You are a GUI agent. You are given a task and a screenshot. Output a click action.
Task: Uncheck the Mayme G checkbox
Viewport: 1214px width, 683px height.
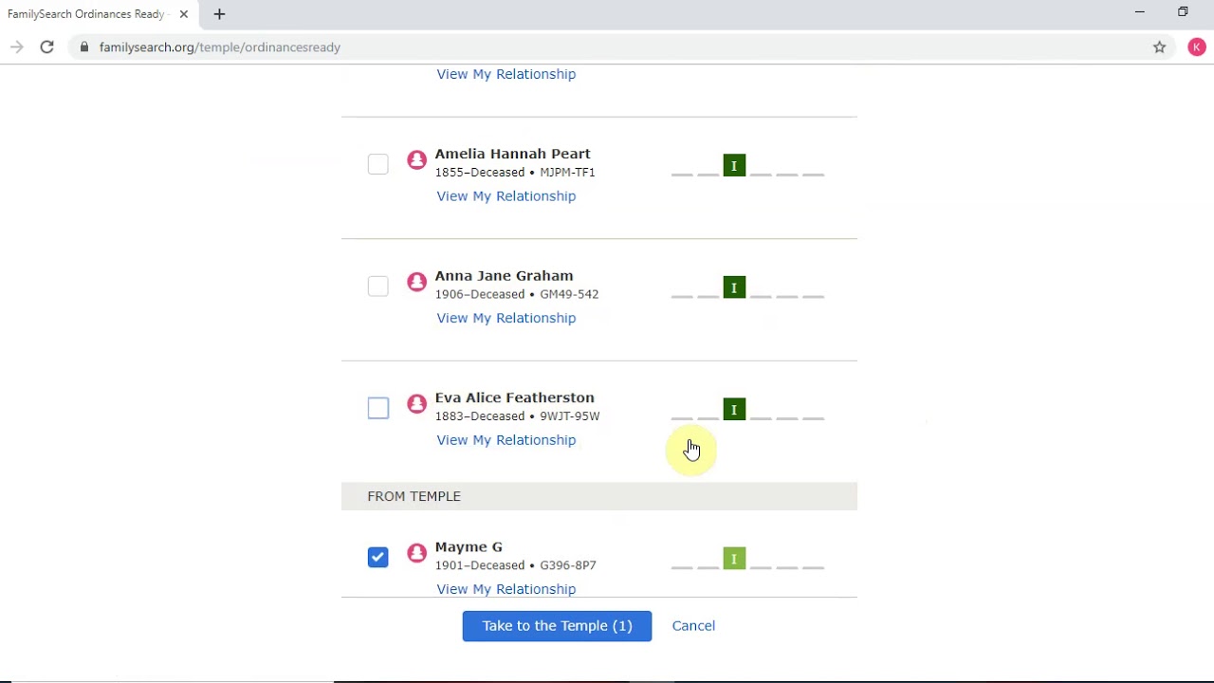click(x=377, y=557)
